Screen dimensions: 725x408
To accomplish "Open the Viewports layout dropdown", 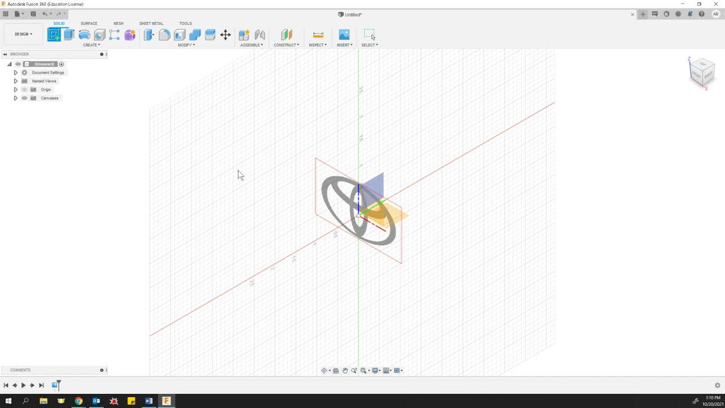I will point(398,371).
